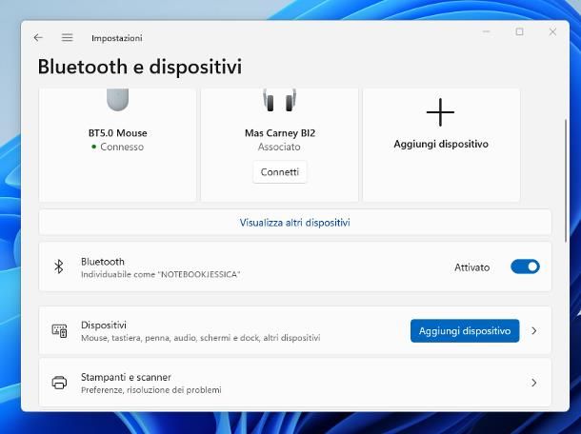The image size is (581, 434).
Task: Select the BT5.0 Mouse device name
Action: [118, 133]
